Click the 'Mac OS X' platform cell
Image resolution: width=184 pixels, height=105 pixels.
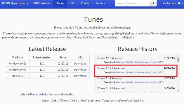pyautogui.click(x=17, y=76)
